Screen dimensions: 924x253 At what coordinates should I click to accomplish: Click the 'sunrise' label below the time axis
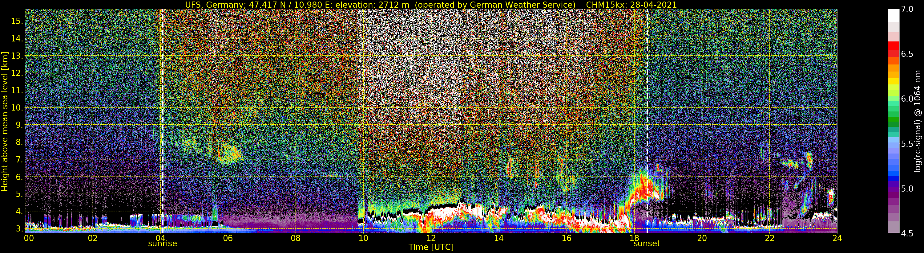coord(163,244)
